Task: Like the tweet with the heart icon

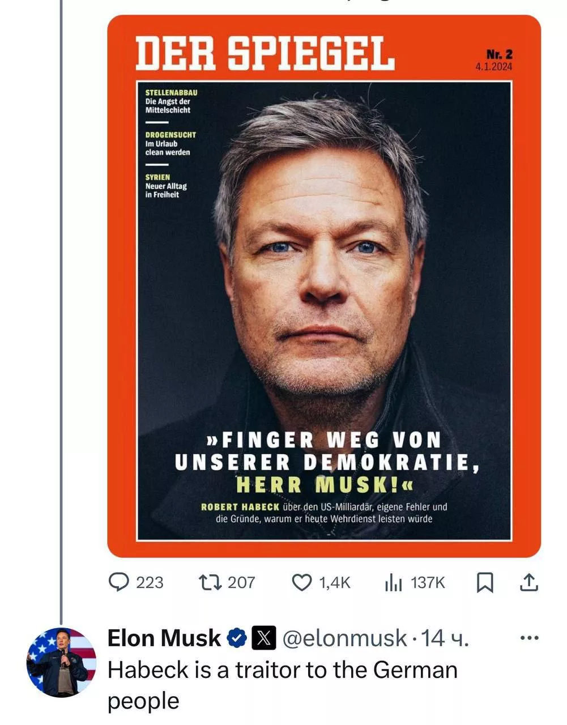Action: [302, 582]
